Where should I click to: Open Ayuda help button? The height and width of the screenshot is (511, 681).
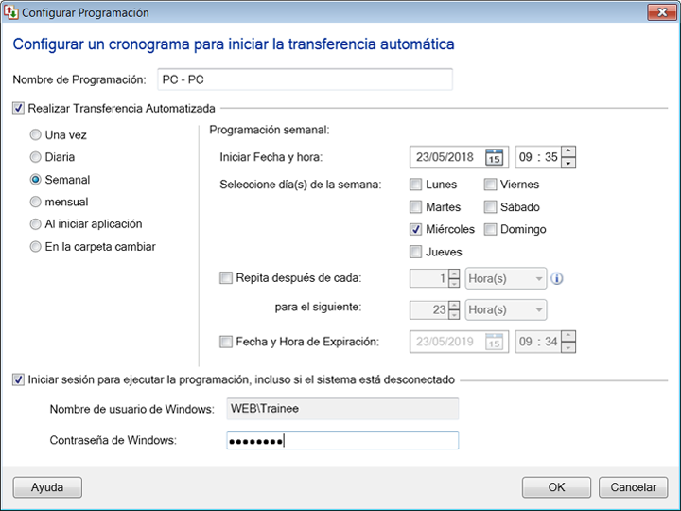(x=47, y=487)
